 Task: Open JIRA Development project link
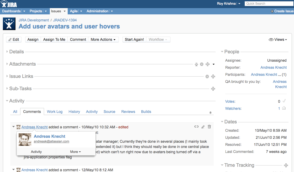point(34,20)
